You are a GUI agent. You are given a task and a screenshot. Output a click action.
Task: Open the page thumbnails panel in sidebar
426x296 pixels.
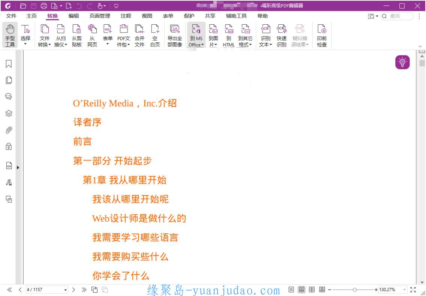click(x=9, y=80)
